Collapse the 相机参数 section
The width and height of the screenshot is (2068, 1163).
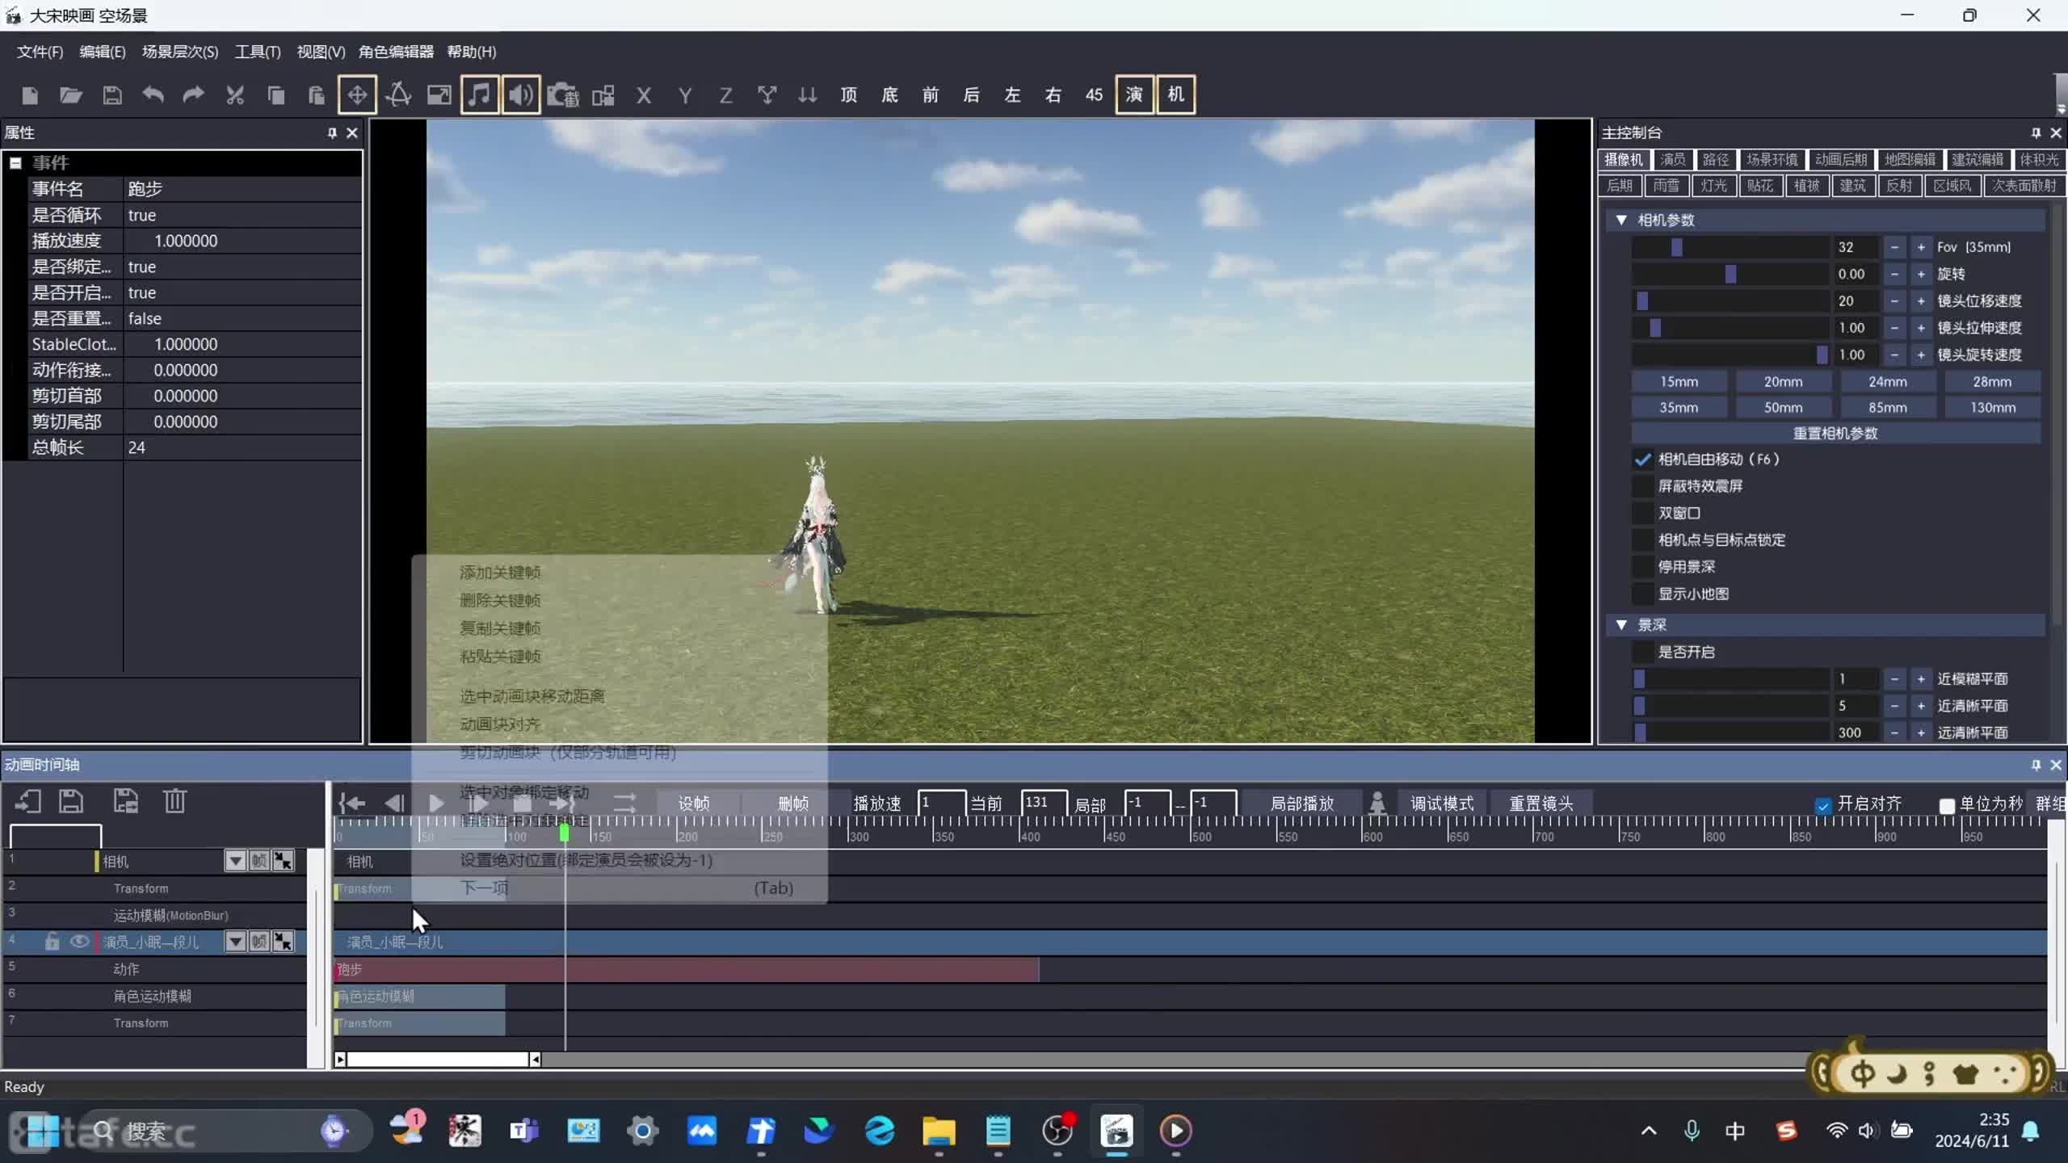1621,220
